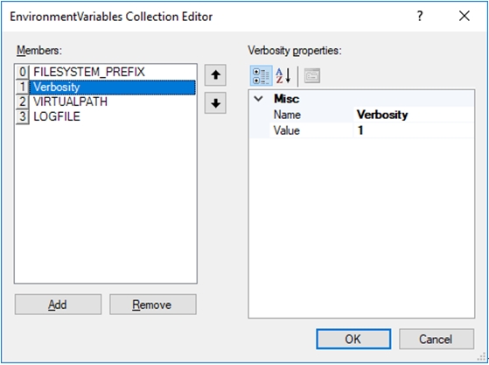Edit the Name property field
The height and width of the screenshot is (365, 489).
[414, 115]
